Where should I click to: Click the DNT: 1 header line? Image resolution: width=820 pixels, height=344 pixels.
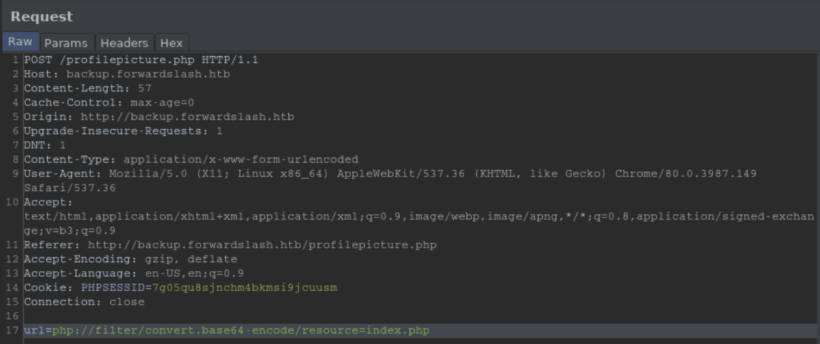coord(45,145)
